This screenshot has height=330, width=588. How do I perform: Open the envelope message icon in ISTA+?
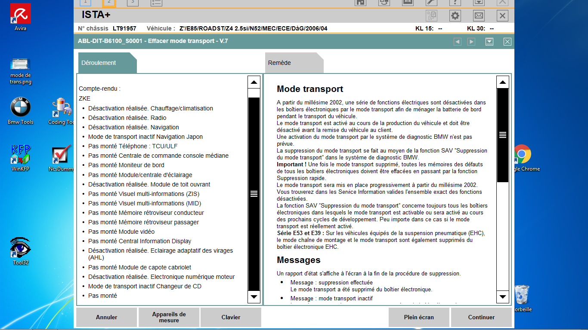(x=479, y=16)
